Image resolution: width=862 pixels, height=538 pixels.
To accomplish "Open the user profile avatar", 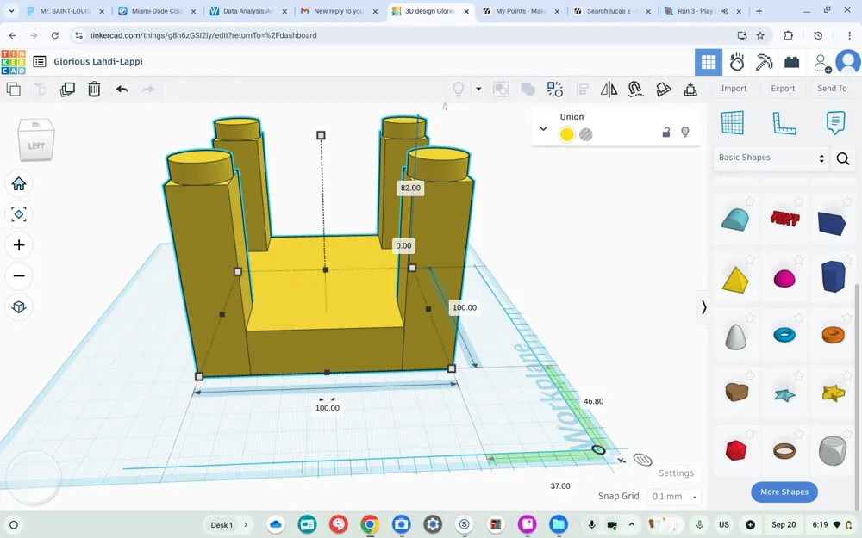I will 848,62.
